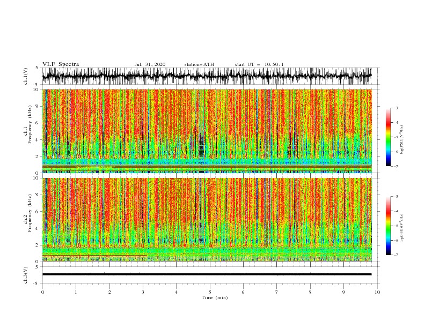Click the 'Time (min)' axis label
This screenshot has width=425, height=328.
215,297
